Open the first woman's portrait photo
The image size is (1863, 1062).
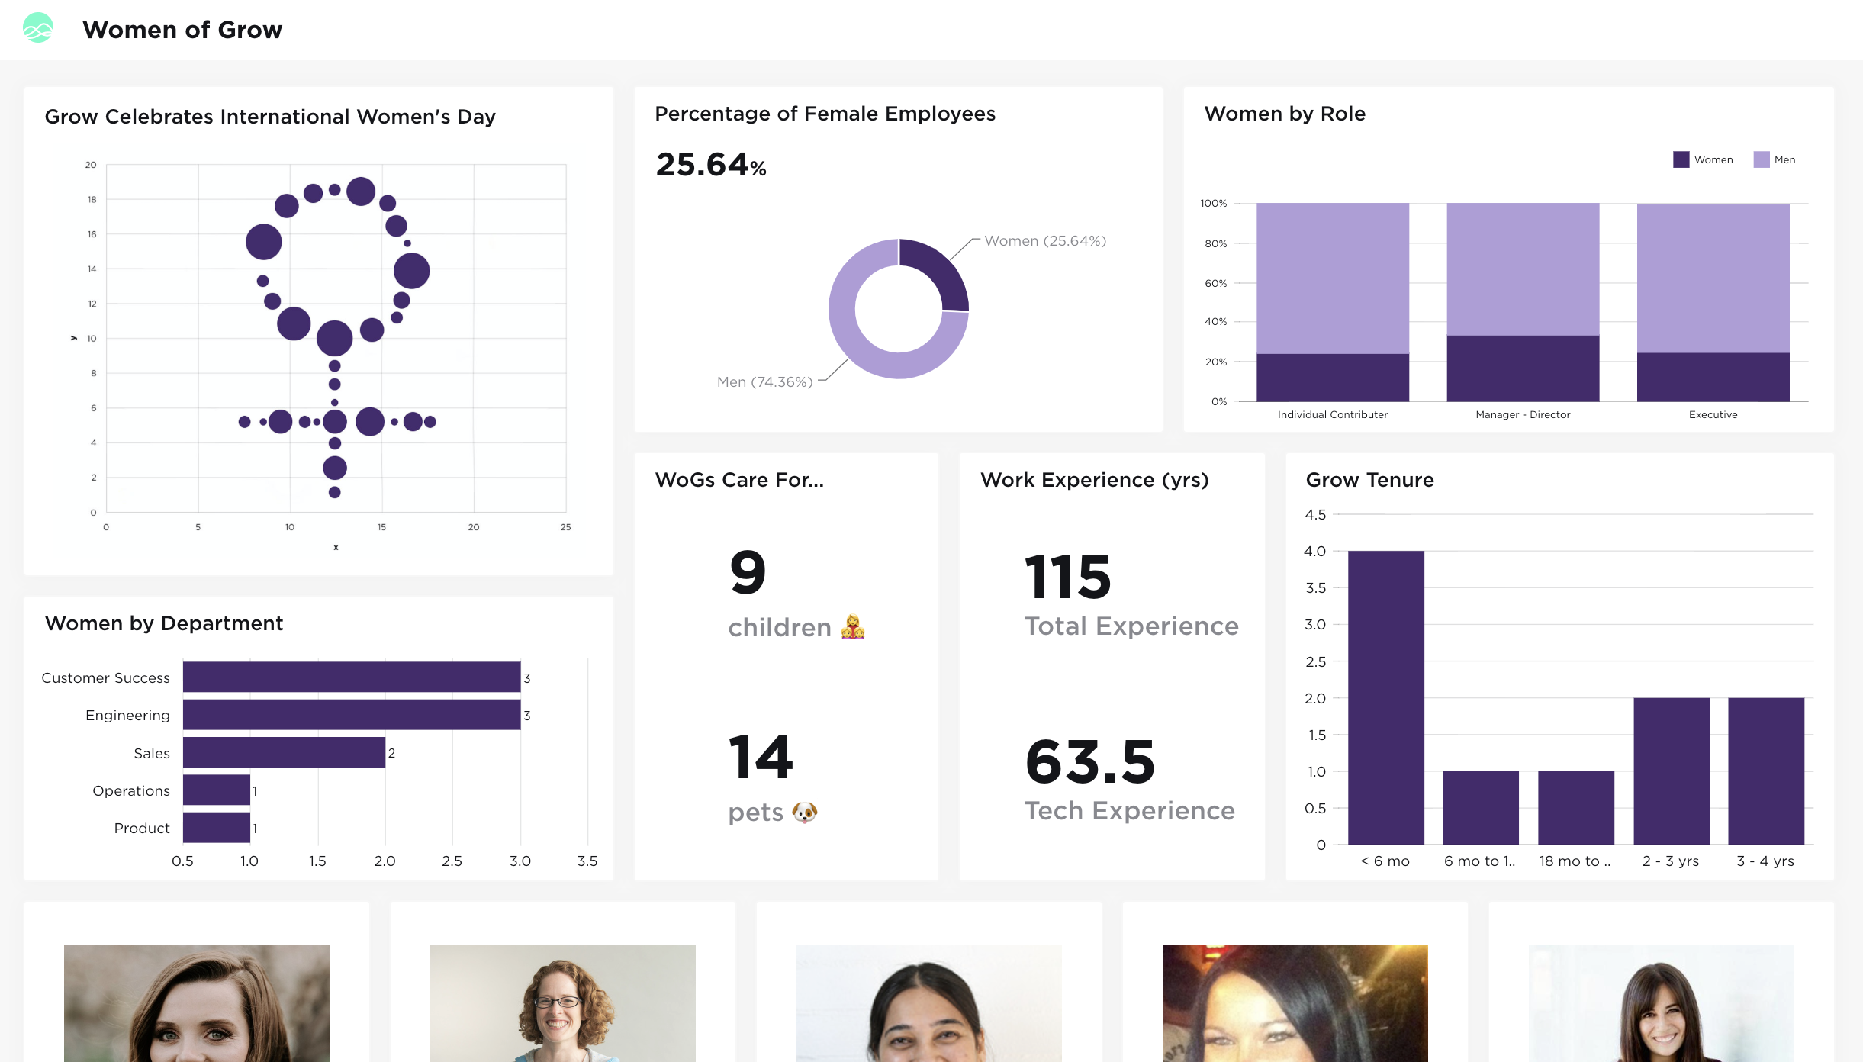[197, 1002]
